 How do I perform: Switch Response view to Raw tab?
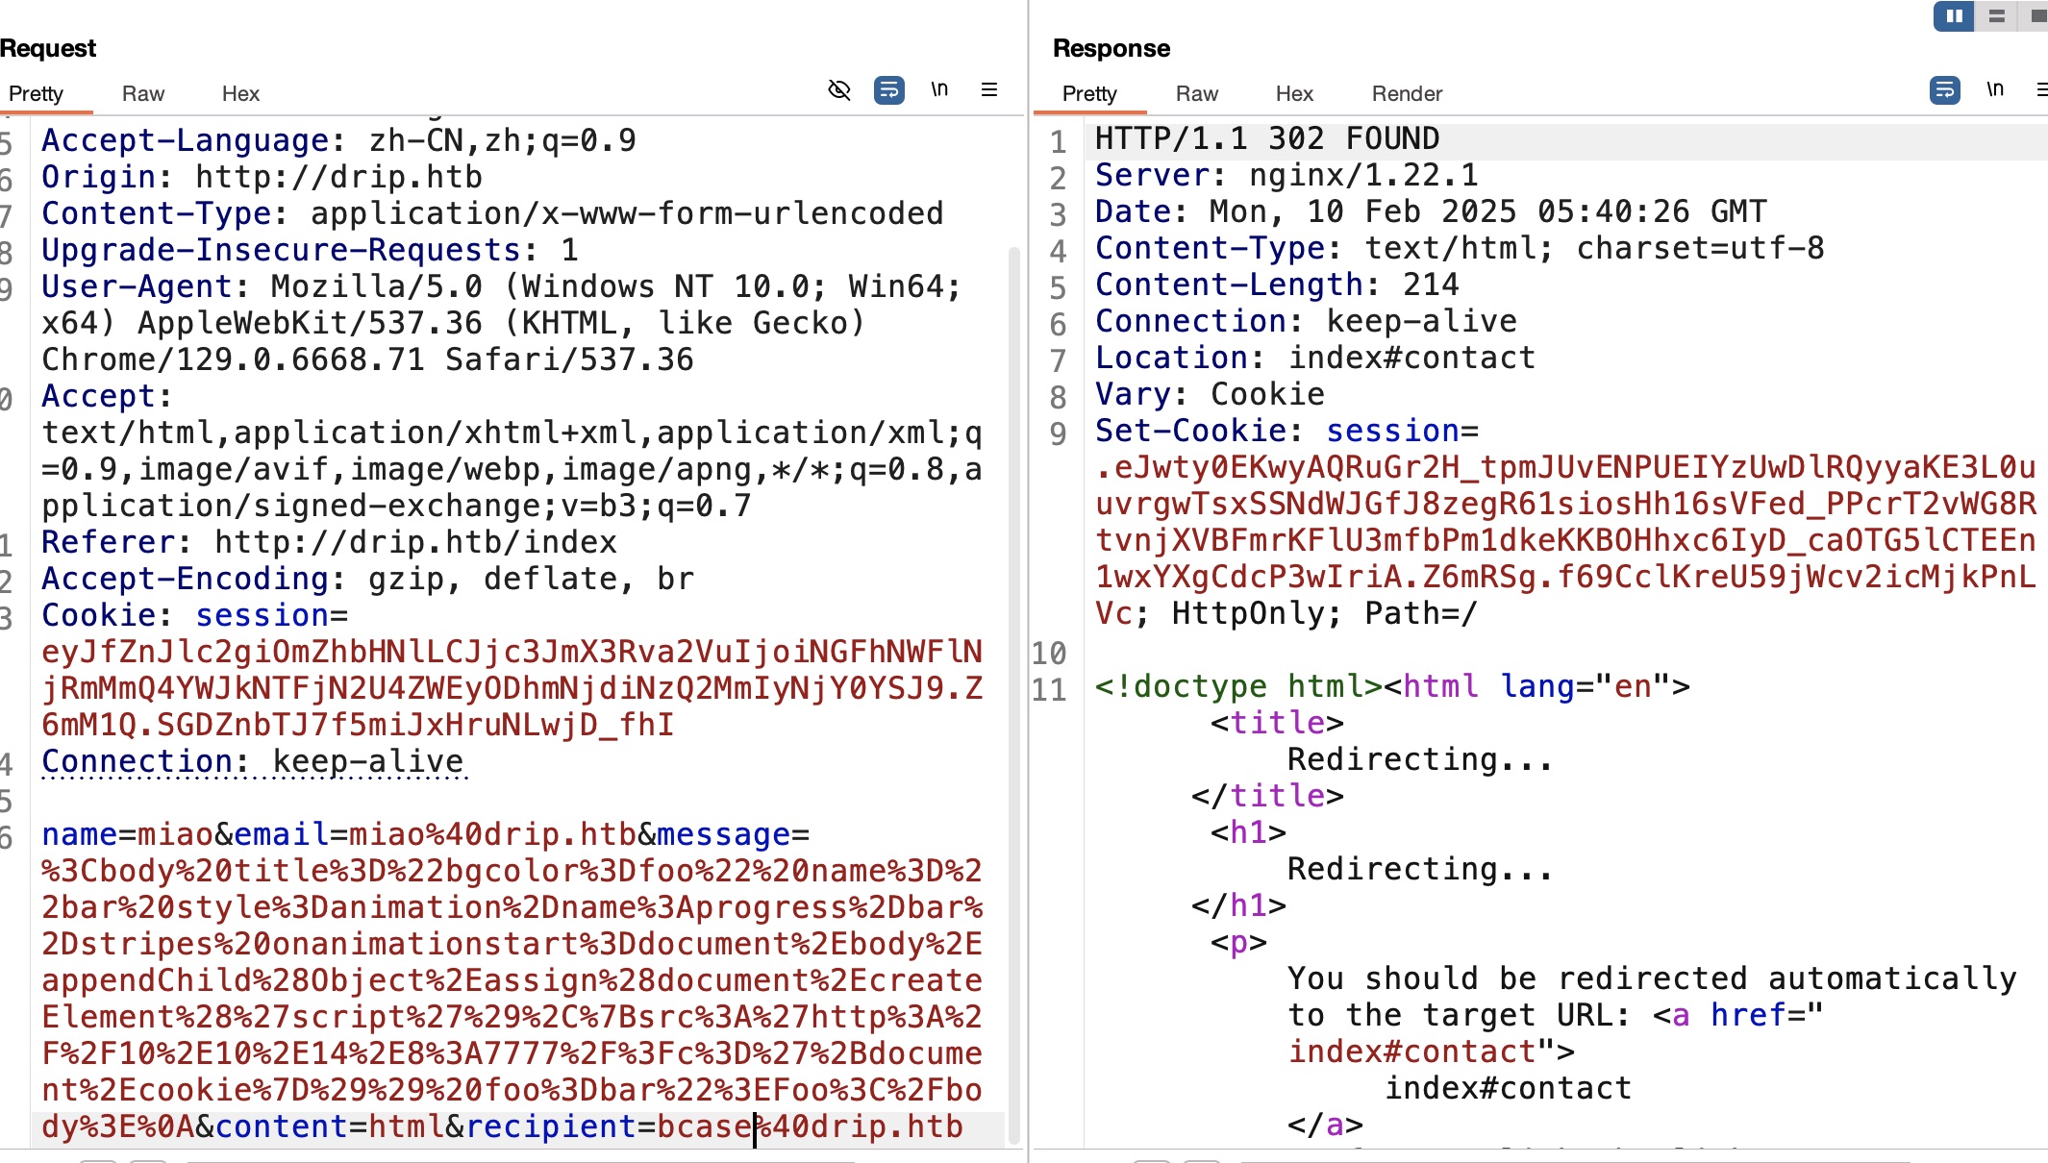point(1196,94)
